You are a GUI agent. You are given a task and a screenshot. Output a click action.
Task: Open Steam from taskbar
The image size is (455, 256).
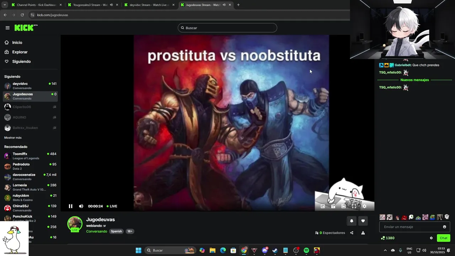tap(275, 250)
